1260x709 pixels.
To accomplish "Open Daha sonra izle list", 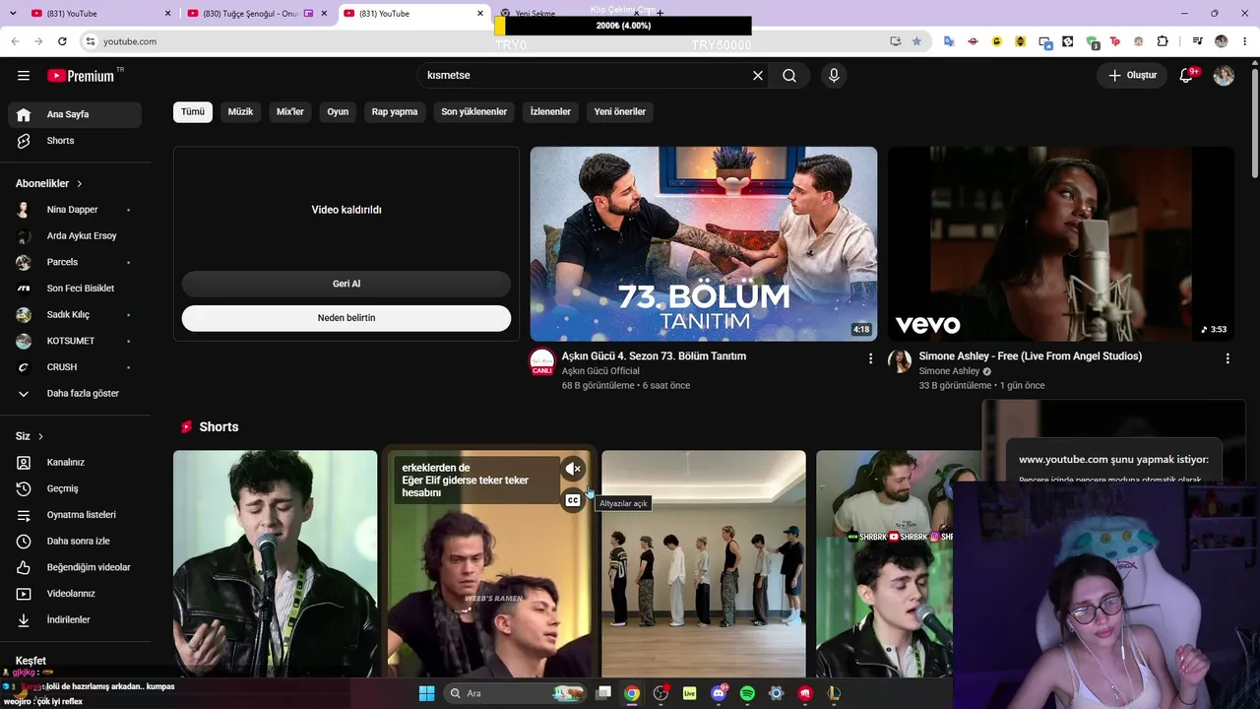I will click(x=75, y=541).
